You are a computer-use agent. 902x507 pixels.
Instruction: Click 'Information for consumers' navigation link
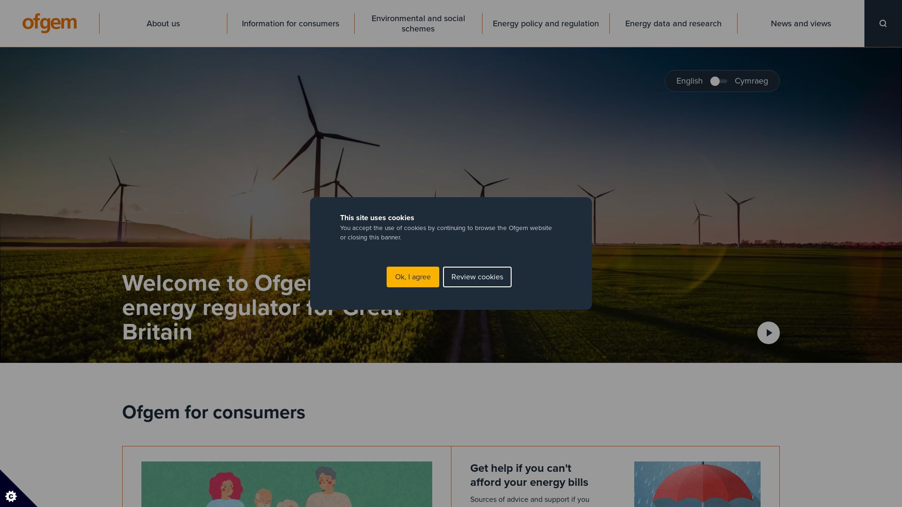tap(290, 23)
